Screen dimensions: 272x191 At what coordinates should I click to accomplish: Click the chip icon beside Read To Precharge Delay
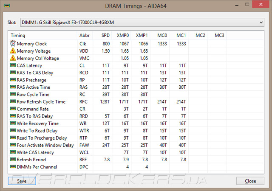(x=13, y=138)
